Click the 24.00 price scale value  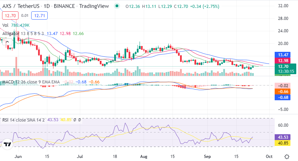pos(283,31)
